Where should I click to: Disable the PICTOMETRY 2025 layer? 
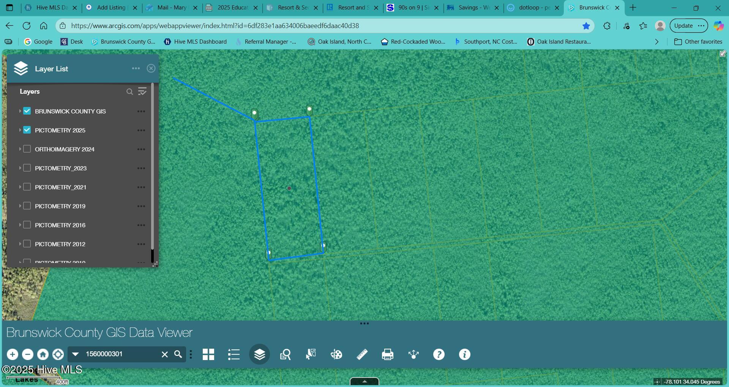click(27, 130)
